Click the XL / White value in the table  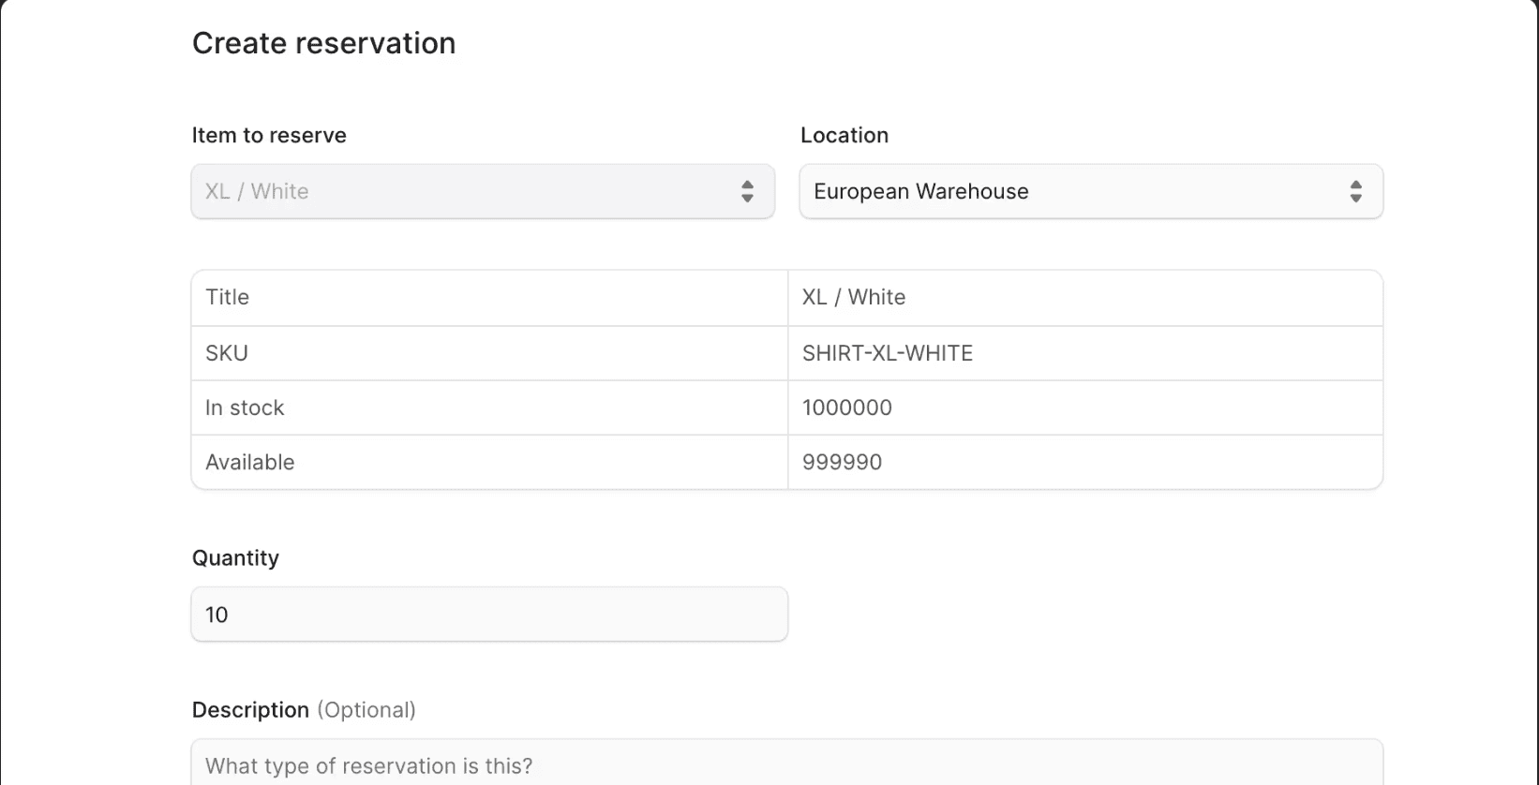tap(853, 297)
